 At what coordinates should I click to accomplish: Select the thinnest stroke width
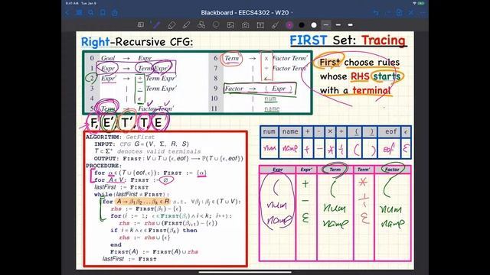coord(326,25)
